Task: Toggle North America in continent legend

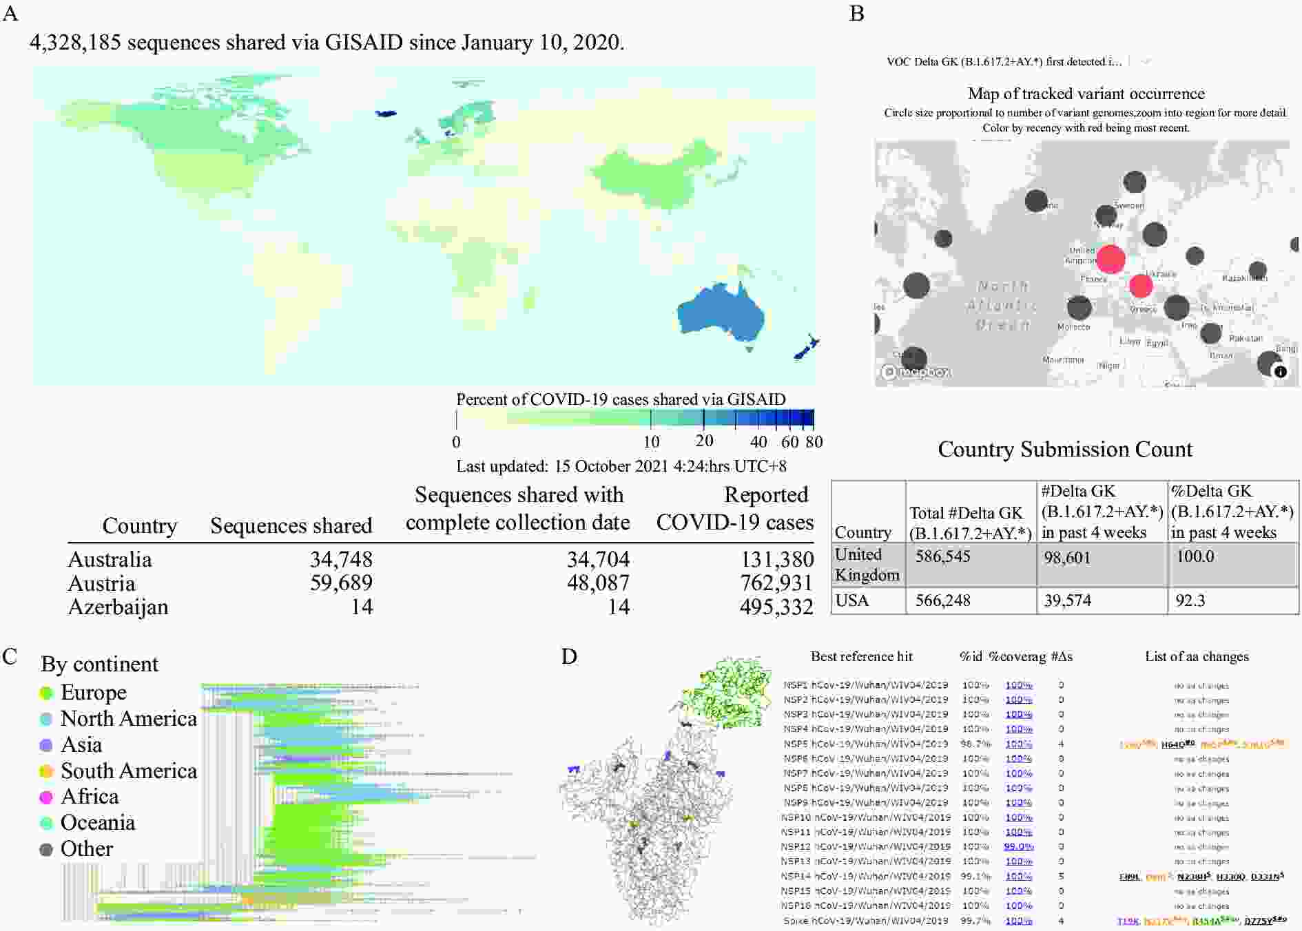Action: pyautogui.click(x=128, y=719)
